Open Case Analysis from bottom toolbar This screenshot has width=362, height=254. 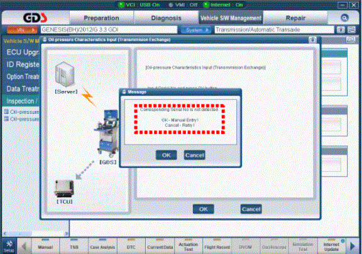102,246
